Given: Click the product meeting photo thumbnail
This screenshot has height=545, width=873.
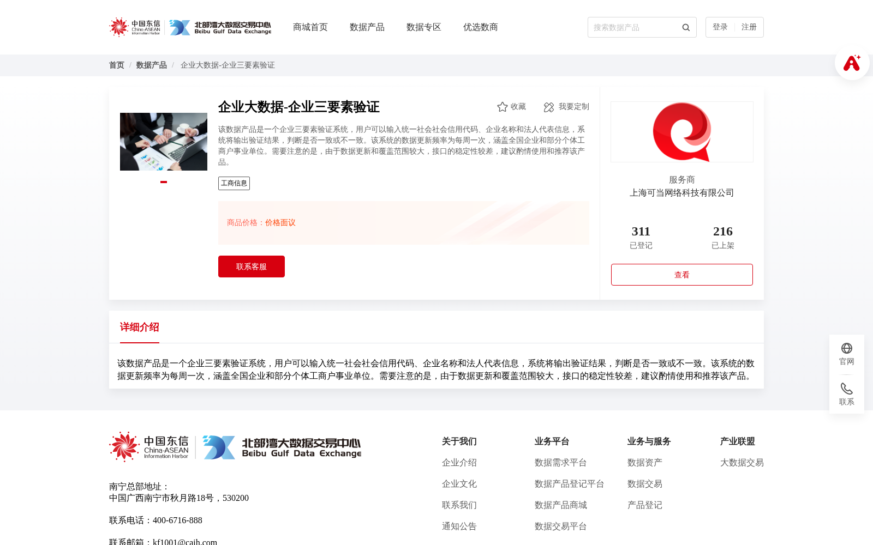Looking at the screenshot, I should point(164,142).
